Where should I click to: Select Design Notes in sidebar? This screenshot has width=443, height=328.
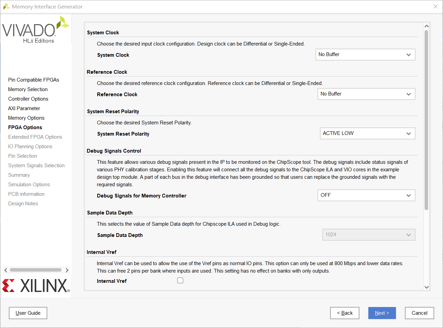coord(23,204)
